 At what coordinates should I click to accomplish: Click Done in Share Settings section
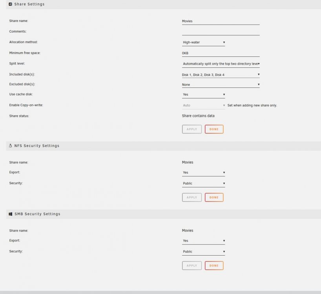214,129
